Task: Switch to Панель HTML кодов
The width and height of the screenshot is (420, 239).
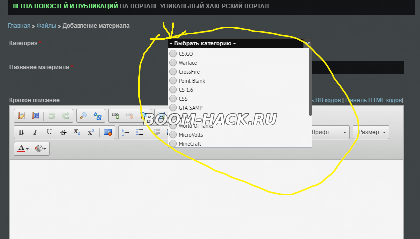Action: tap(374, 100)
